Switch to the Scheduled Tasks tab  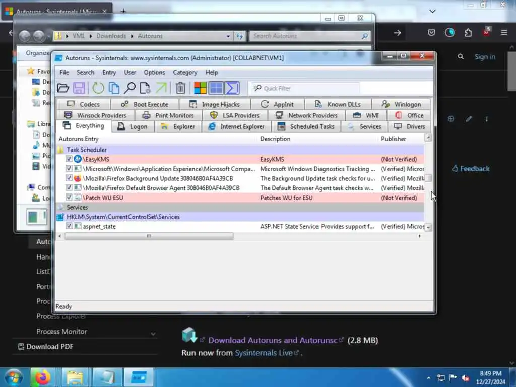[306, 126]
